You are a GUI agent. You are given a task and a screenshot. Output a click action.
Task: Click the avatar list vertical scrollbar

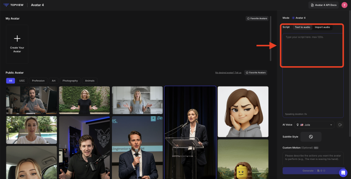click(x=270, y=38)
